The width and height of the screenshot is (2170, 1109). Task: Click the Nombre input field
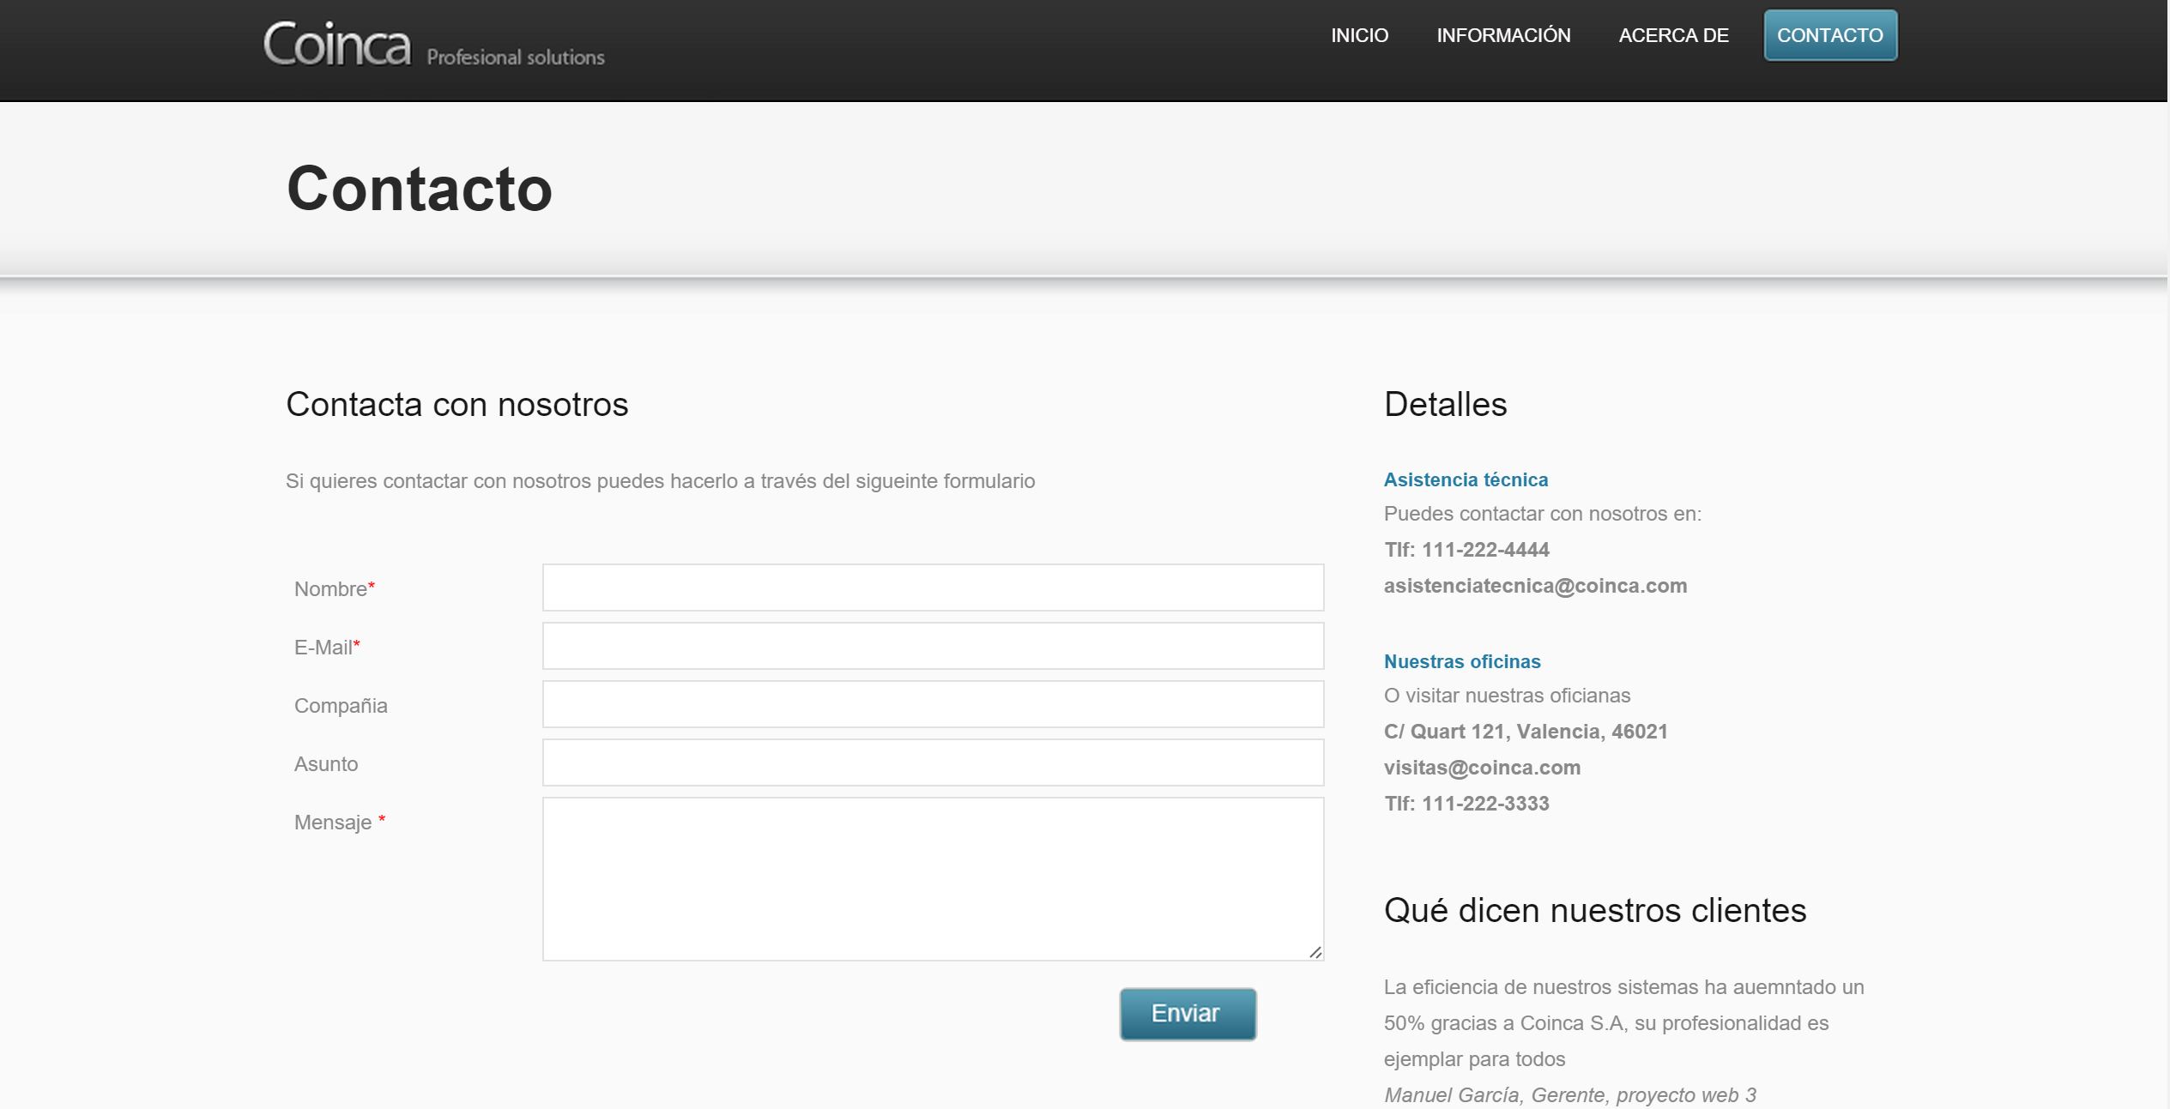click(x=933, y=588)
